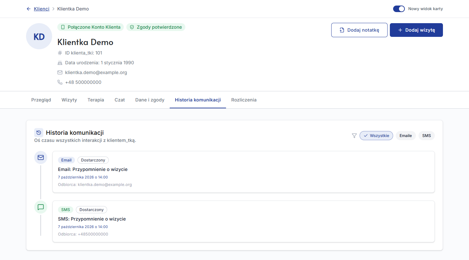Click the filter funnel icon
This screenshot has height=260, width=469.
click(354, 136)
